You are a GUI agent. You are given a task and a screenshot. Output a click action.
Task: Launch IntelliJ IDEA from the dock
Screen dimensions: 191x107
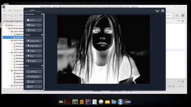coord(88,102)
